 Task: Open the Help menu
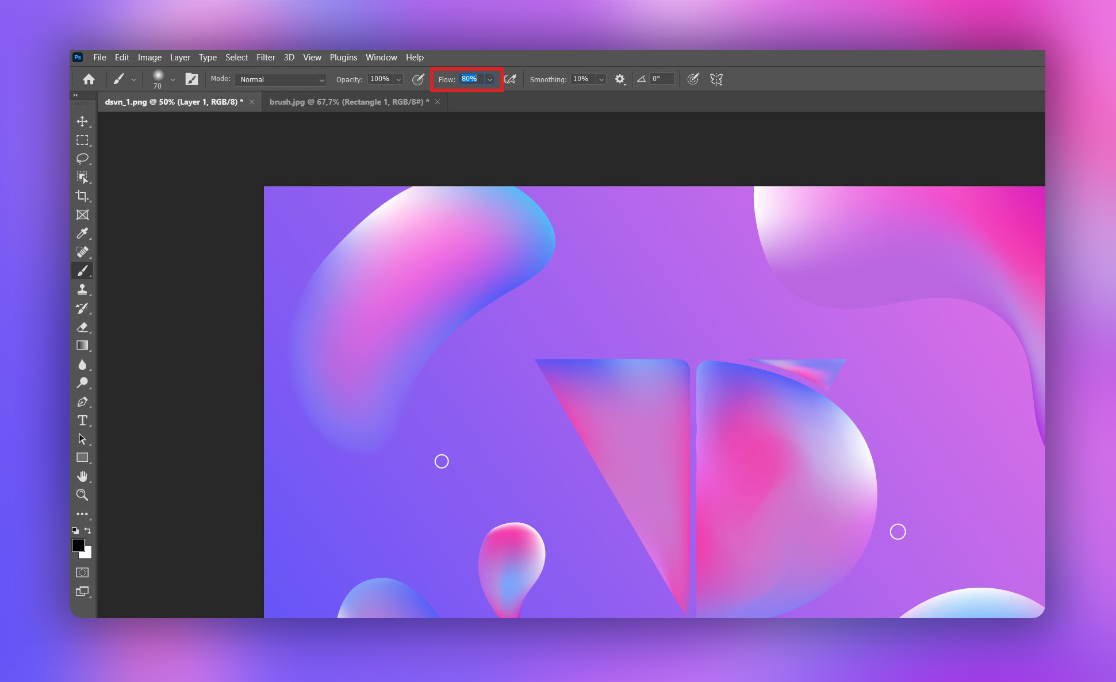415,58
